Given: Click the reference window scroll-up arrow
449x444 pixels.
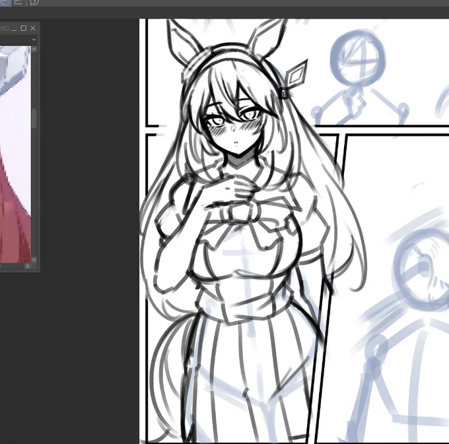Looking at the screenshot, I should click(34, 49).
